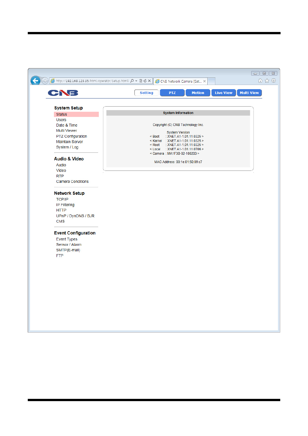Go to the browser Home icon

(x=260, y=81)
